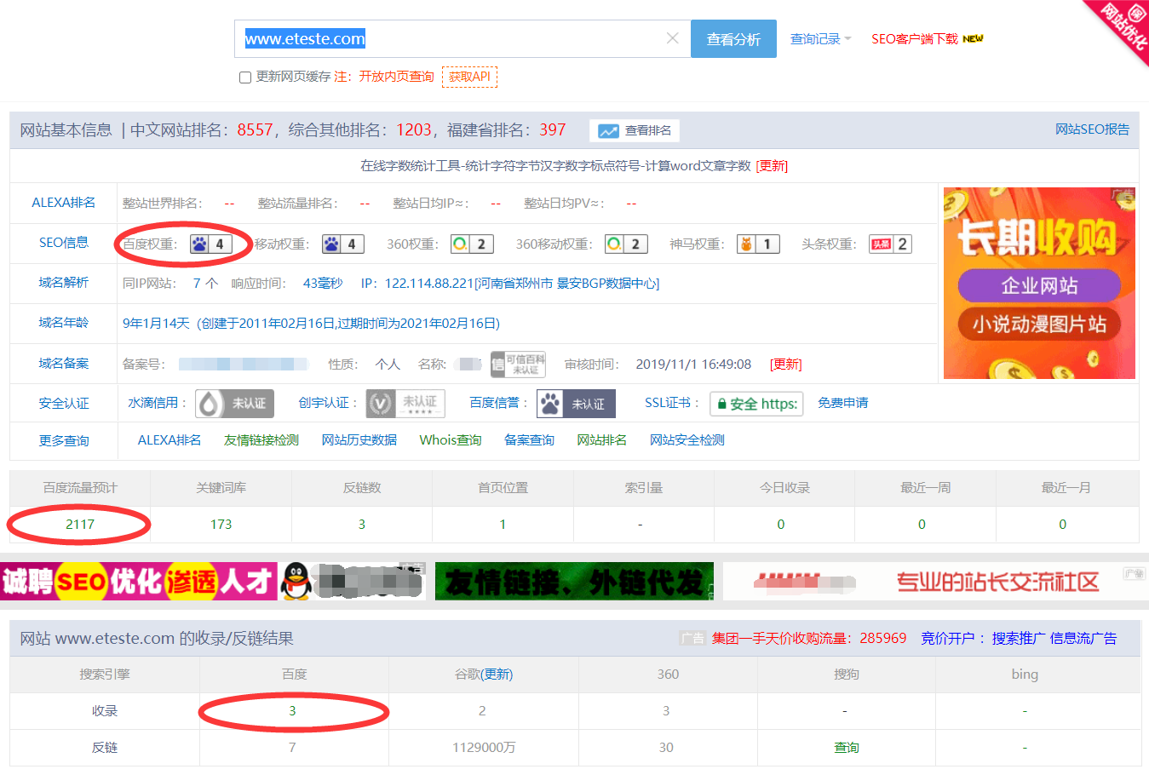This screenshot has height=775, width=1149.
Task: Click the 竞价开户 link
Action: (x=947, y=639)
